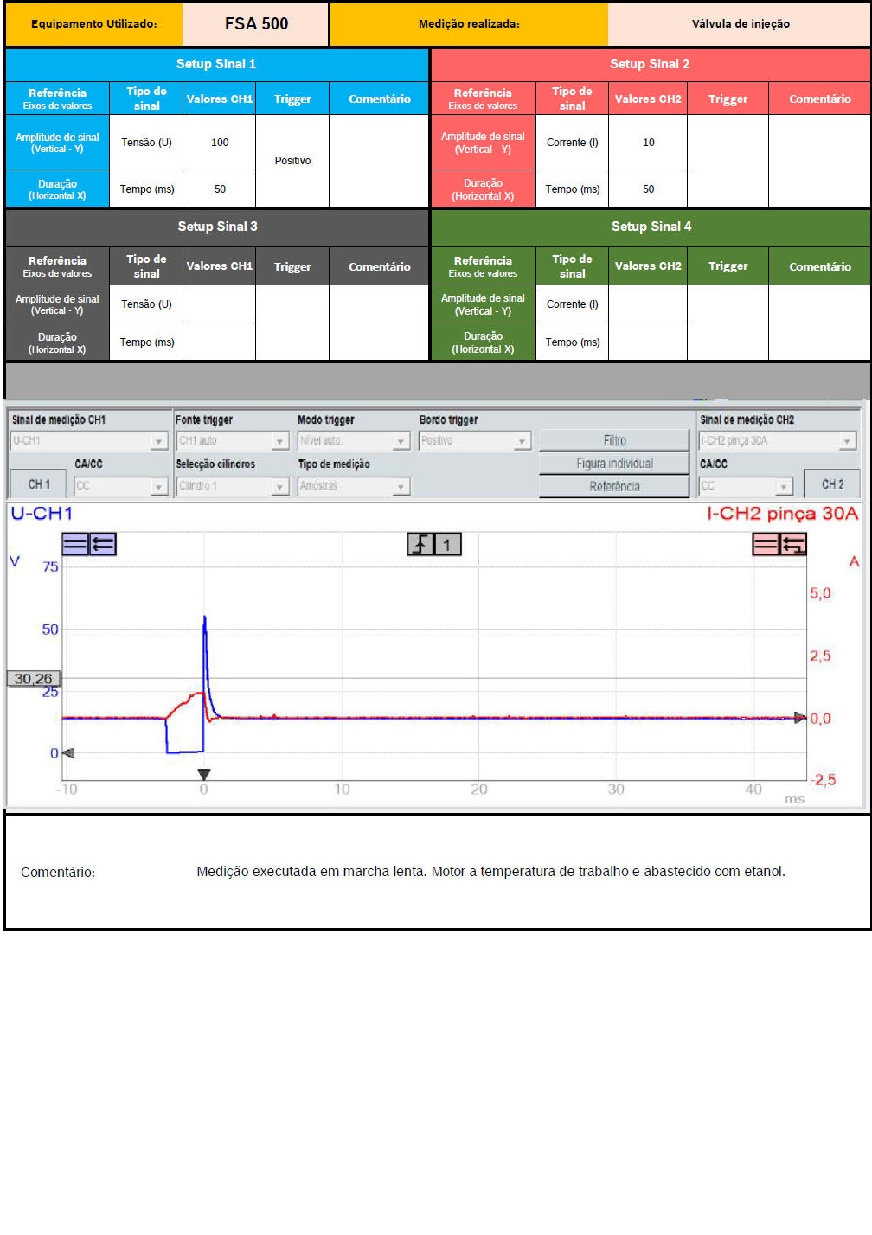Click the CH1 zero-level arrow marker
872x1235 pixels.
(68, 753)
